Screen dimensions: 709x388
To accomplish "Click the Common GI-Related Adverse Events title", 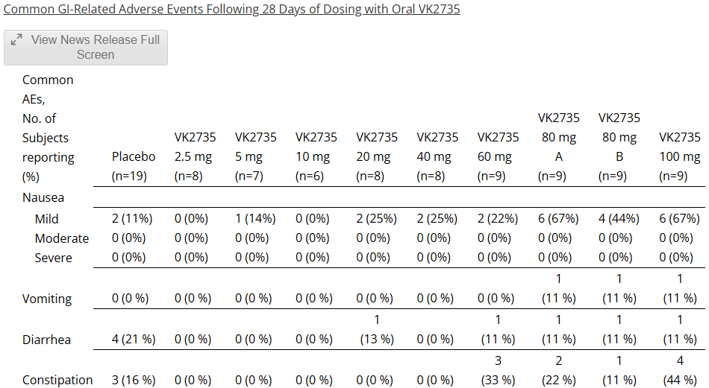I will pos(232,9).
